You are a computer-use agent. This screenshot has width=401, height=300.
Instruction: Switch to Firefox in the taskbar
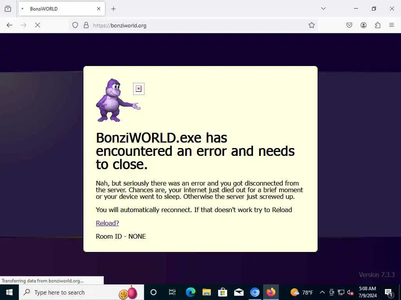tap(271, 292)
